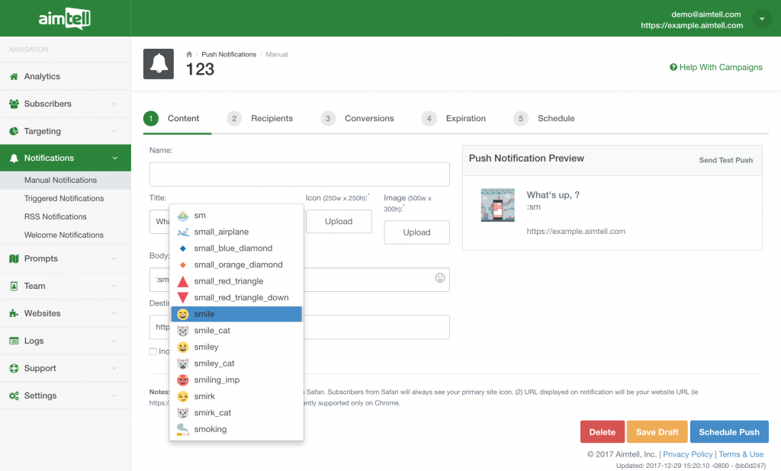Open the account dropdown arrow top right
This screenshot has width=781, height=471.
tap(762, 19)
